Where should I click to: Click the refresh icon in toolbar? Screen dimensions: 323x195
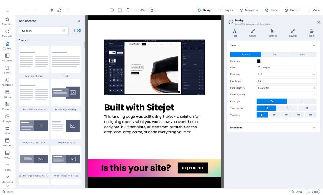pos(59,10)
